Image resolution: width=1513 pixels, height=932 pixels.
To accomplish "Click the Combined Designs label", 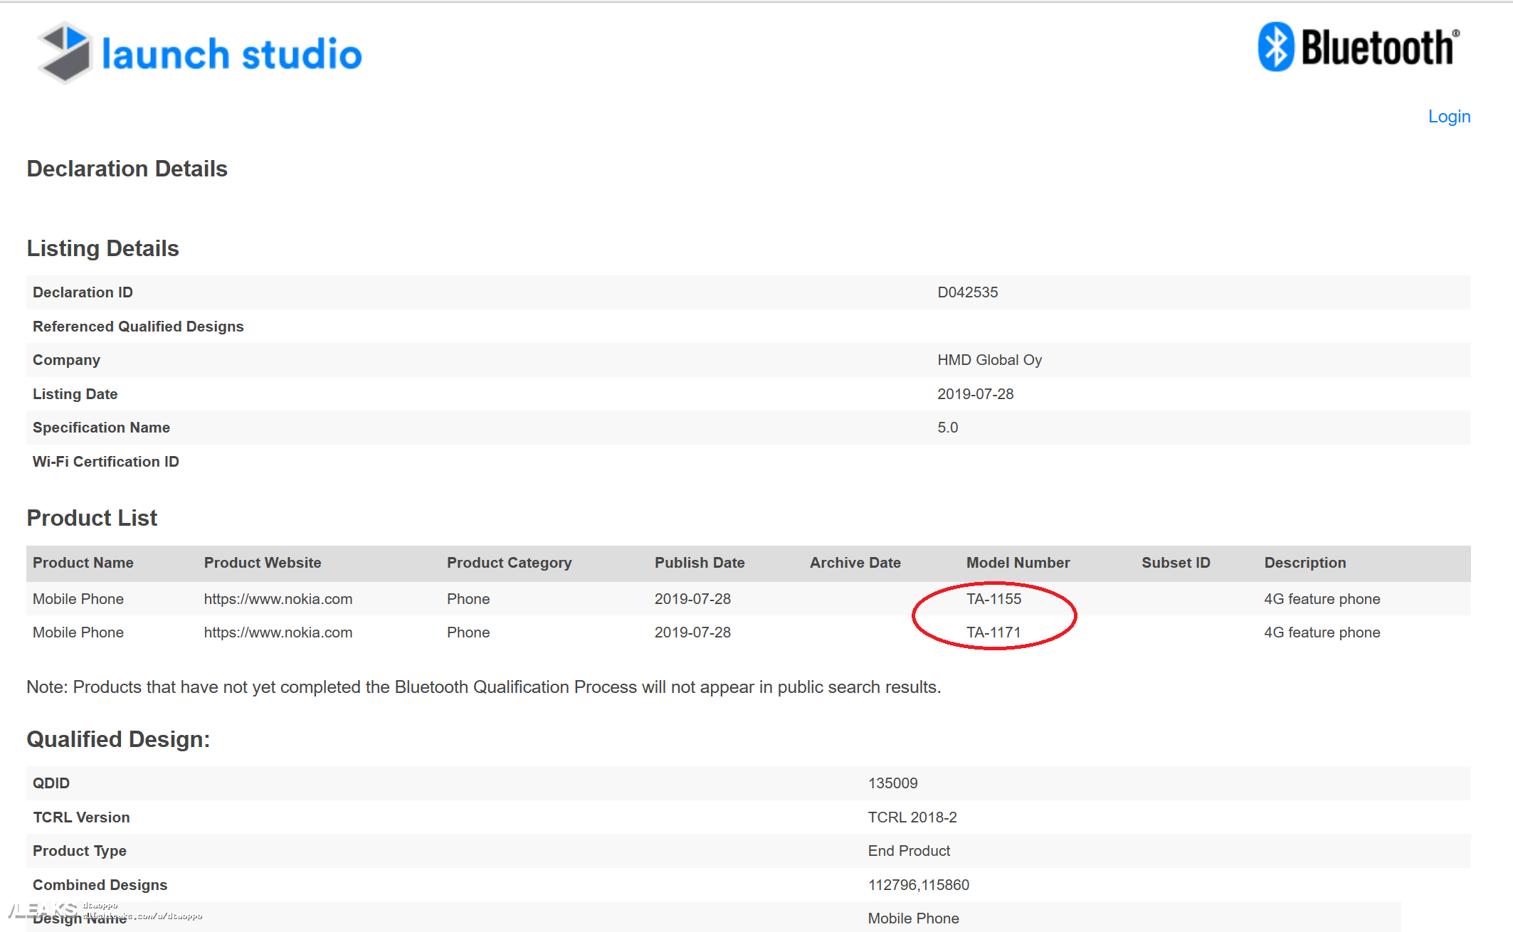I will [100, 885].
